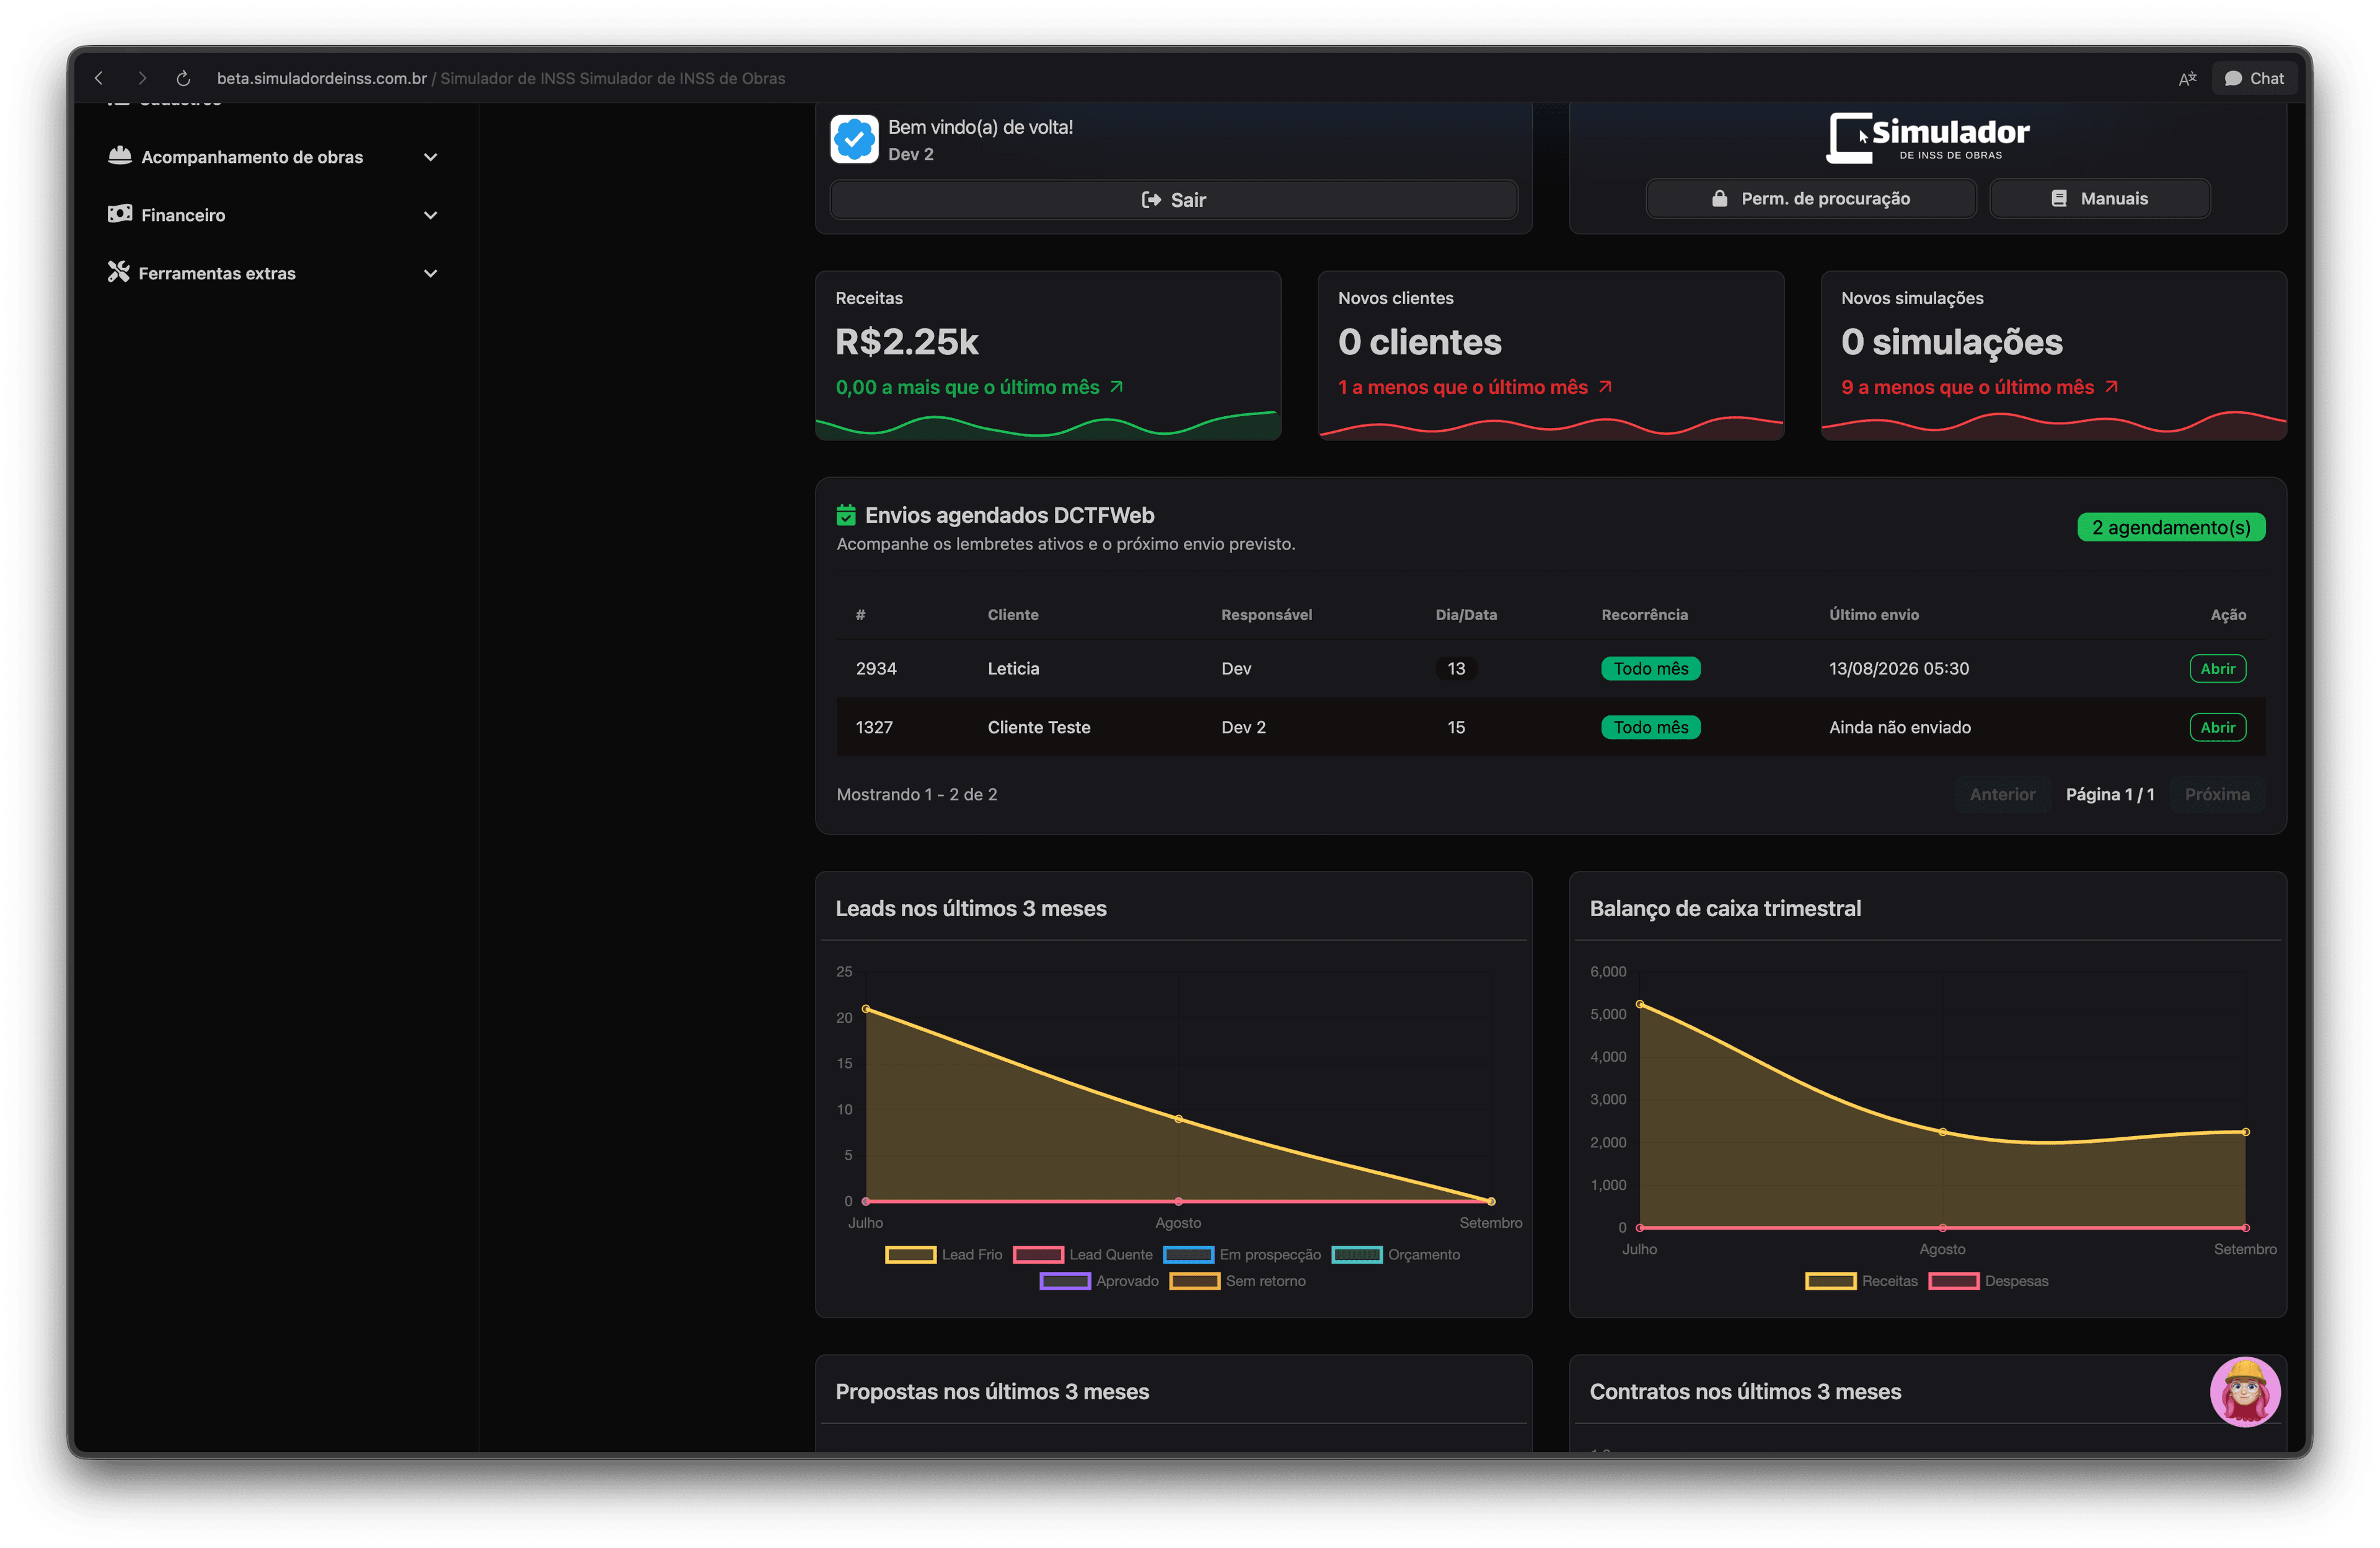The height and width of the screenshot is (1548, 2380).
Task: Click the verified badge avatar
Action: [x=854, y=139]
